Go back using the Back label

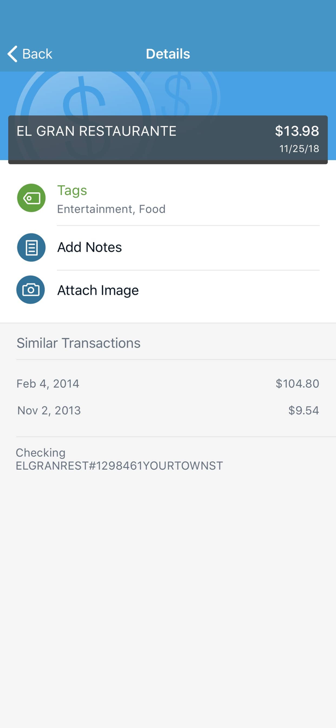(x=37, y=54)
